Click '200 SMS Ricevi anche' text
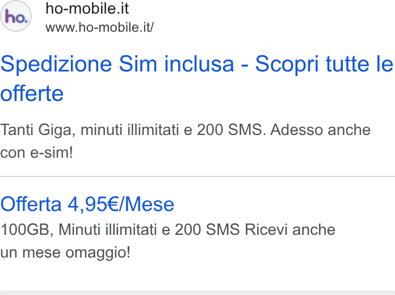 click(x=255, y=230)
